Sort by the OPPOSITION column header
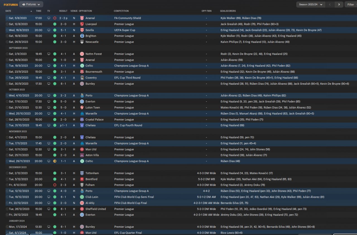This screenshot has width=357, height=235. coord(85,11)
